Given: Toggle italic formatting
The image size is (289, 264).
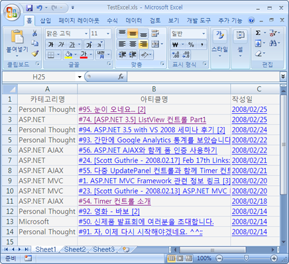Looking at the screenshot, I should (61, 45).
